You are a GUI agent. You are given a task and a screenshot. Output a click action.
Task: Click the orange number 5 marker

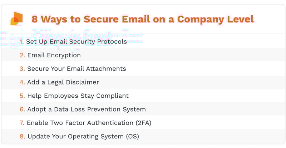pos(22,96)
